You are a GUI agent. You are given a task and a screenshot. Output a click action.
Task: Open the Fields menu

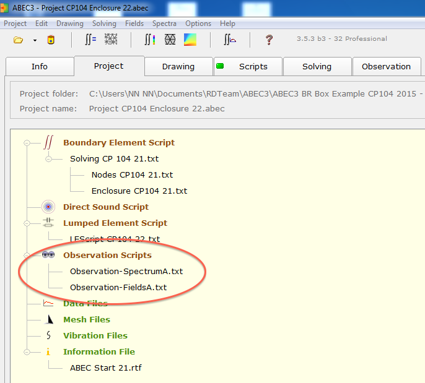click(134, 24)
